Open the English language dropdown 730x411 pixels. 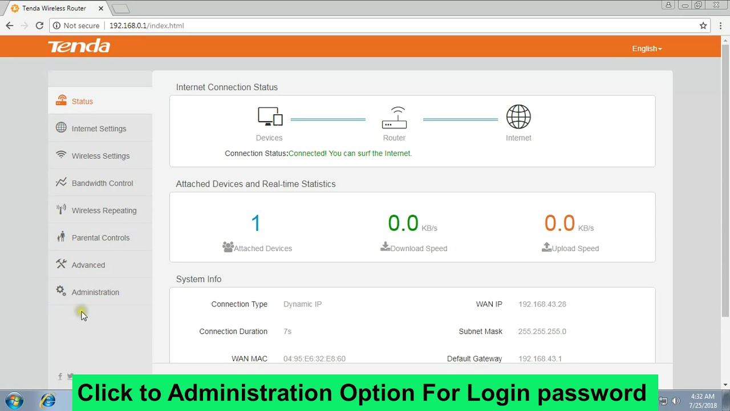(647, 49)
